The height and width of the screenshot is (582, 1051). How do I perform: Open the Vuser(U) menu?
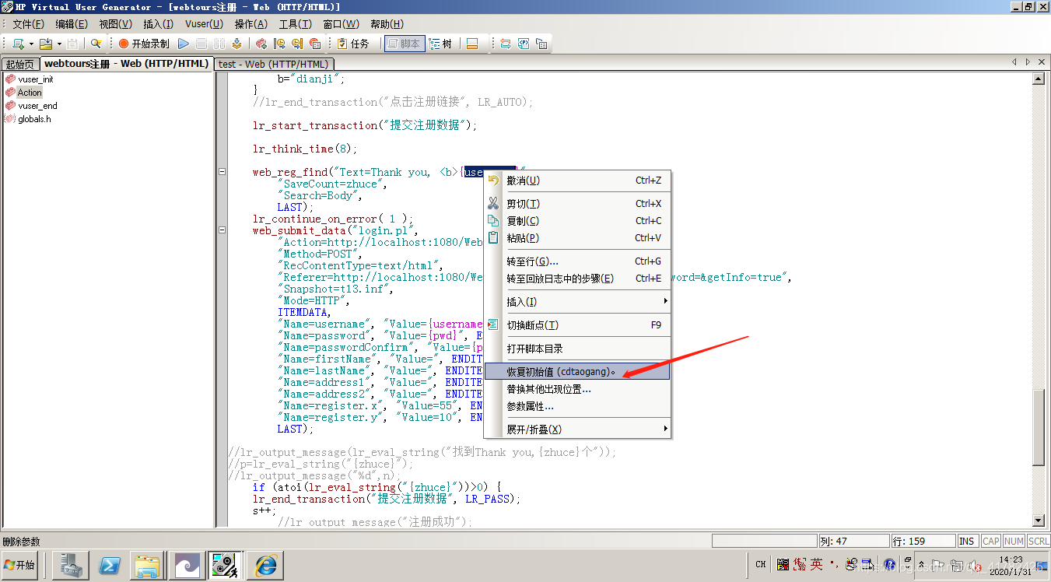click(x=204, y=24)
